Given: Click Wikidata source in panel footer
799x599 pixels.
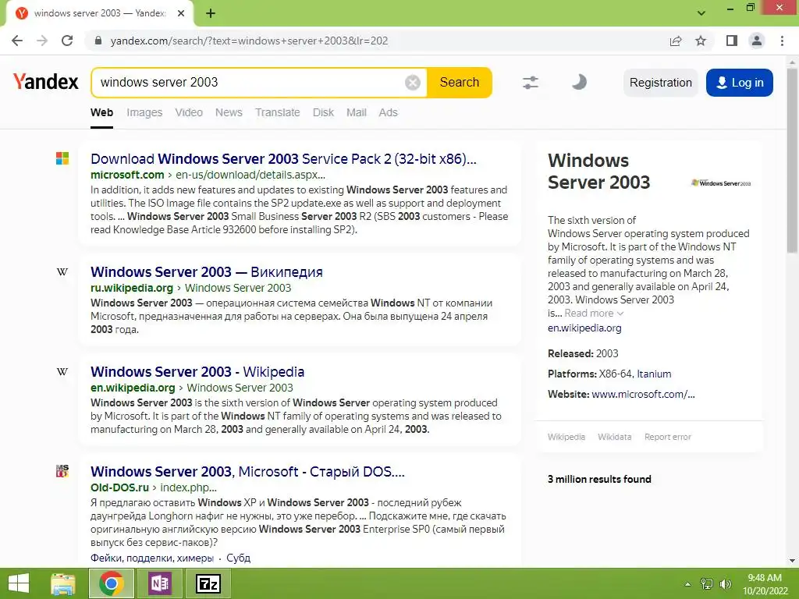Looking at the screenshot, I should (x=615, y=437).
